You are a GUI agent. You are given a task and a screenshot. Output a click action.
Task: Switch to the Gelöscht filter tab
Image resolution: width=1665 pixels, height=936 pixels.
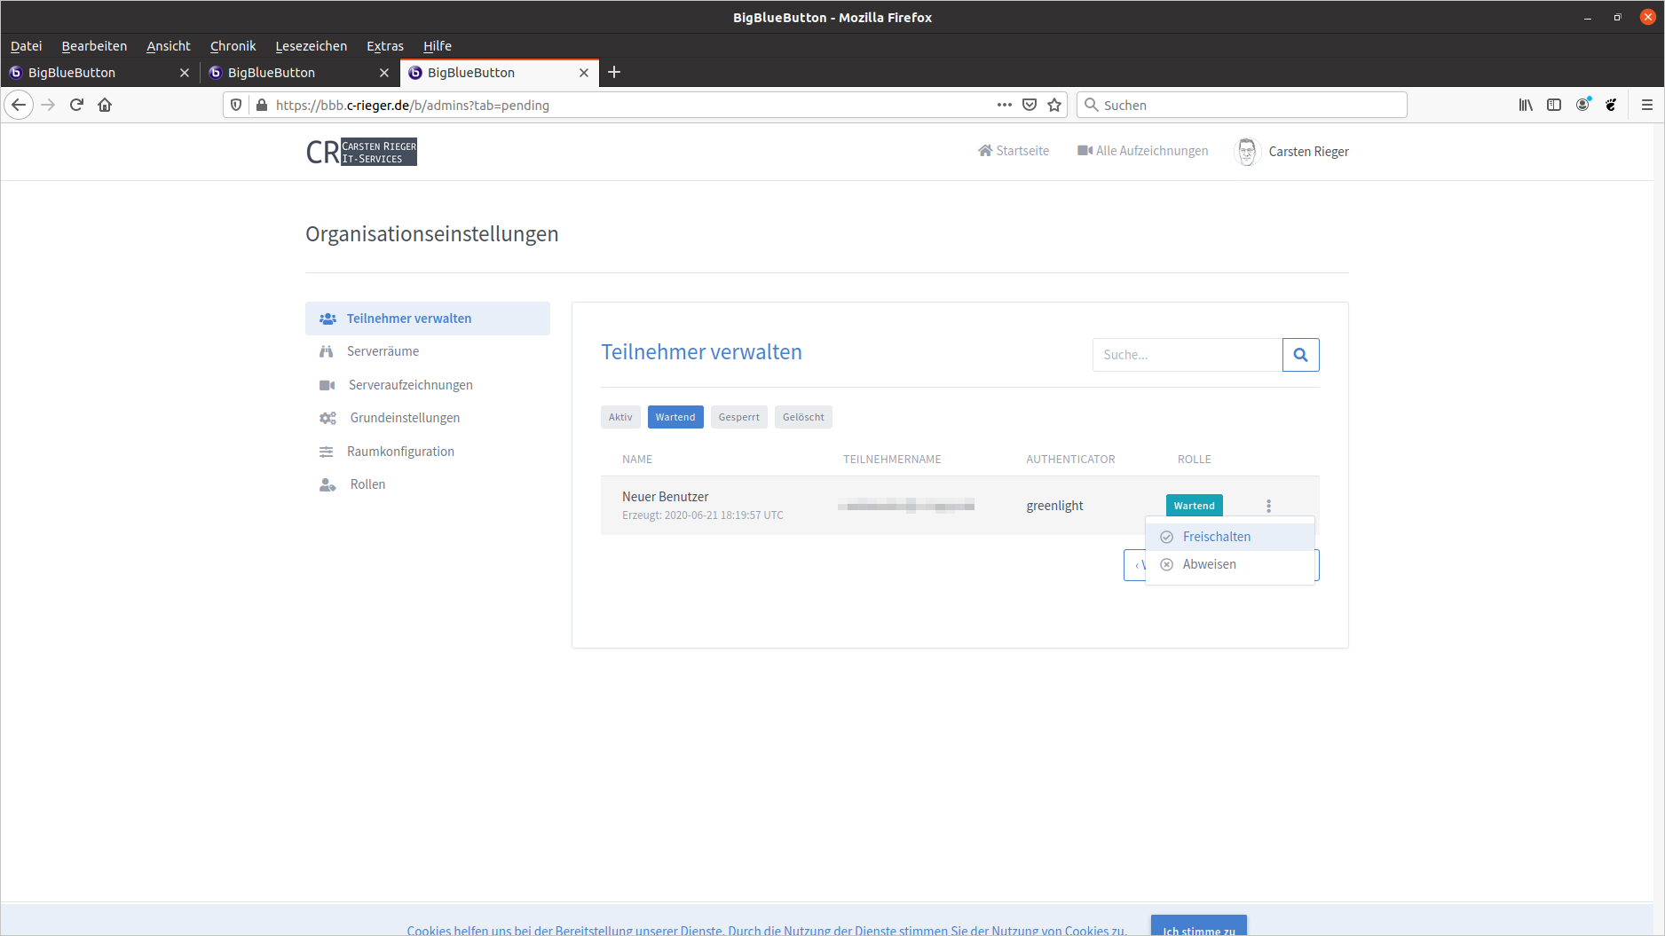[803, 417]
